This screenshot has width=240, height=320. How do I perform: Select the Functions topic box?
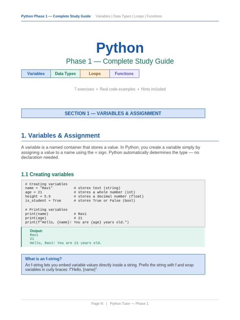124,74
